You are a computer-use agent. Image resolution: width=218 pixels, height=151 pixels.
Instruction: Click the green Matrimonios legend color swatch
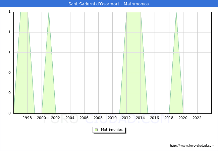point(96,130)
